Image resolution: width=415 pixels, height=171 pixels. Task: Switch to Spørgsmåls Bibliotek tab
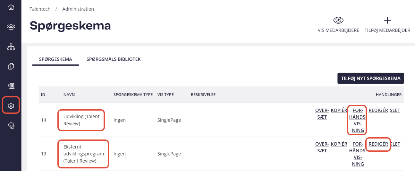(114, 59)
